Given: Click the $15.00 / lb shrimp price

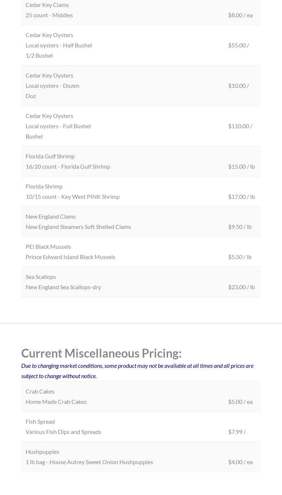Looking at the screenshot, I should (x=241, y=166).
